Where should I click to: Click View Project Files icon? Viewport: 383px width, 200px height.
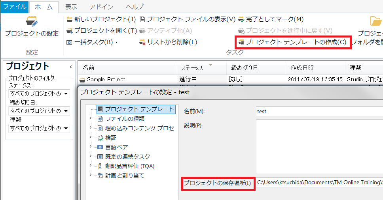(x=143, y=19)
